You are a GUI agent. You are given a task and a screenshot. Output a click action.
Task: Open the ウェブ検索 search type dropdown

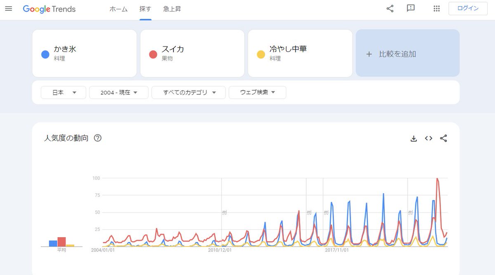pyautogui.click(x=257, y=93)
